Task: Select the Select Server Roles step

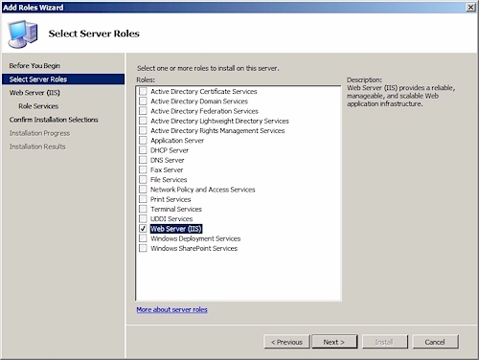Action: pyautogui.click(x=63, y=79)
